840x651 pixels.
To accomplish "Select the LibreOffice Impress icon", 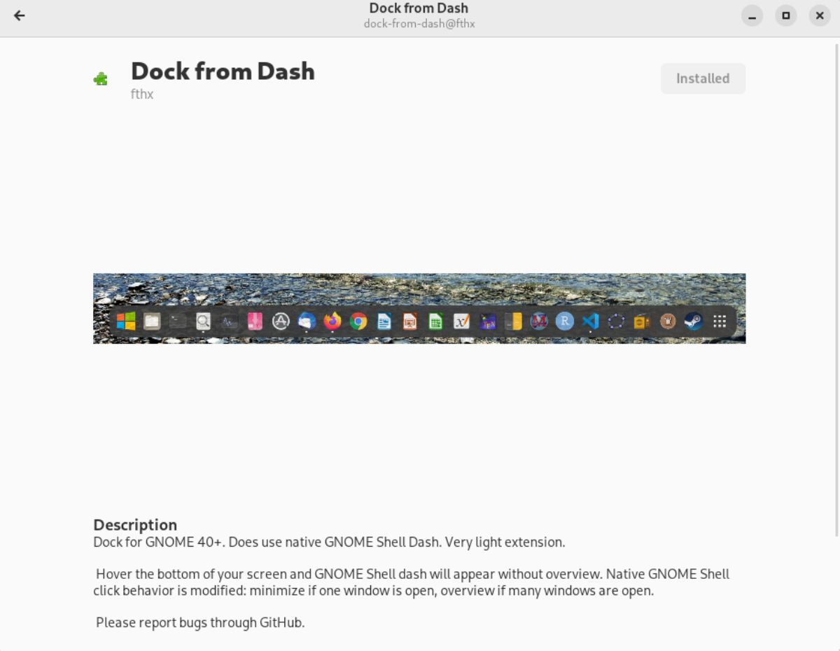I will 409,322.
